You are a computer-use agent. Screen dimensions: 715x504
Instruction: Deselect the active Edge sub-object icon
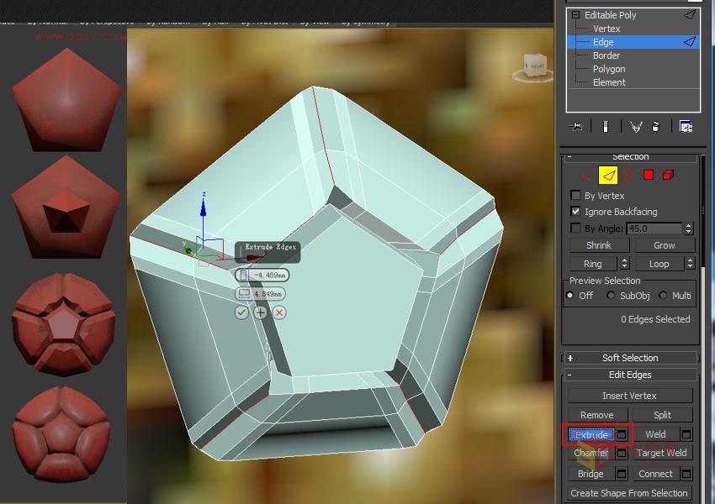point(607,175)
